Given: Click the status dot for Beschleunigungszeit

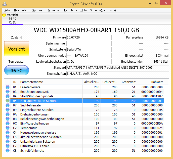Looking at the screenshot, I should 8,92.
